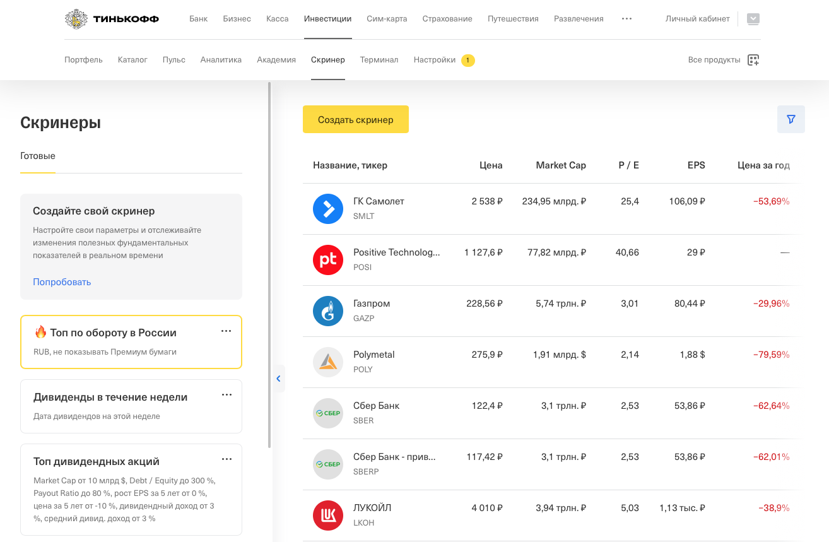Viewport: 829px width, 542px height.
Task: Sort by EPS column header
Action: click(x=697, y=165)
